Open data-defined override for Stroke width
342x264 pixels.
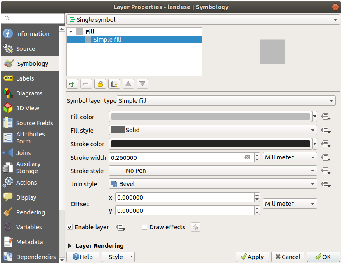[x=326, y=157]
